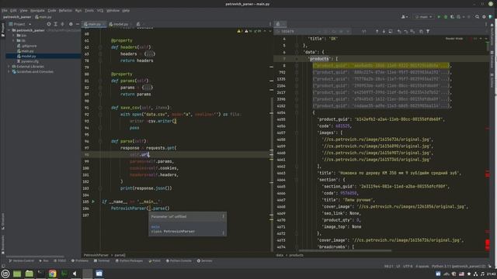The width and height of the screenshot is (497, 279).
Task: Click PetrovichParser in the breadcrumb bar
Action: [x=96, y=255]
